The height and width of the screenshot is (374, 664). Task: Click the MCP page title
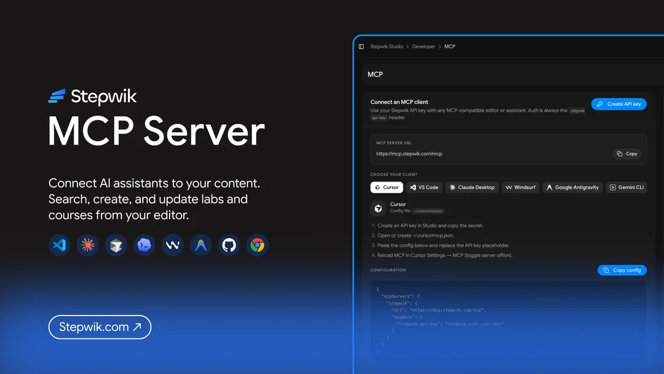coord(375,74)
